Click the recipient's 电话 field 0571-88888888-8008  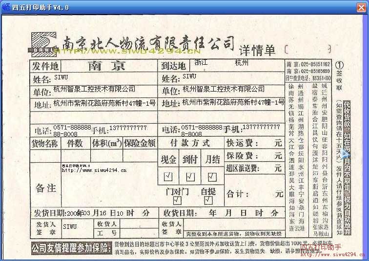pos(202,130)
